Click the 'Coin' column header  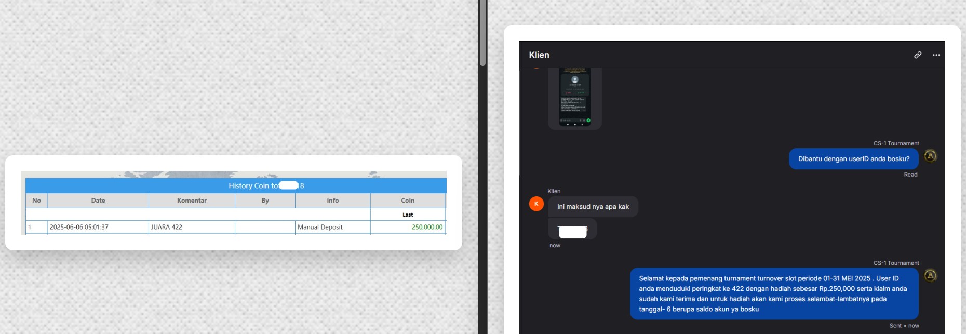(x=408, y=201)
